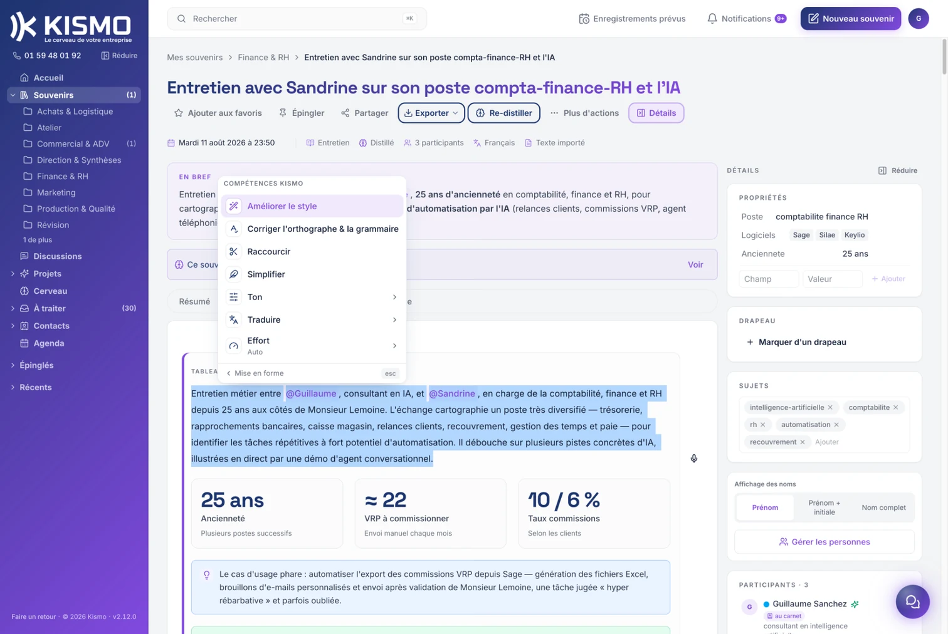Screen dimensions: 948x634
Task: Choose Améliorer le style skill
Action: coord(312,206)
